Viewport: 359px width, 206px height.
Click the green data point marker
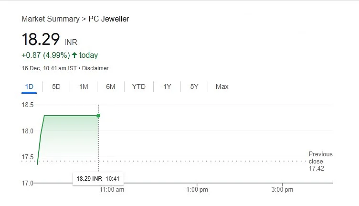click(98, 116)
